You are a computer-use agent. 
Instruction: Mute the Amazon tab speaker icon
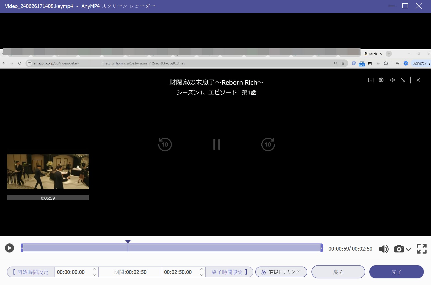pyautogui.click(x=375, y=54)
